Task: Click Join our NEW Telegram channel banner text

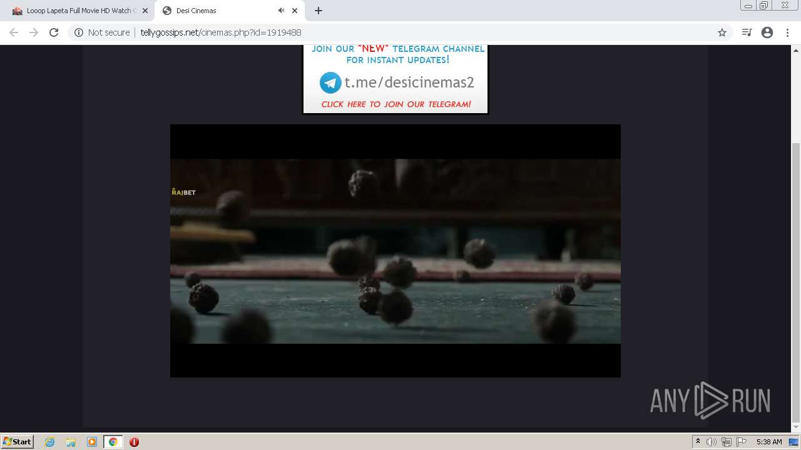Action: (398, 54)
